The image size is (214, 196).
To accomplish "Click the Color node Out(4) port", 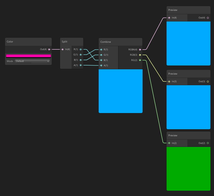I will (x=49, y=49).
